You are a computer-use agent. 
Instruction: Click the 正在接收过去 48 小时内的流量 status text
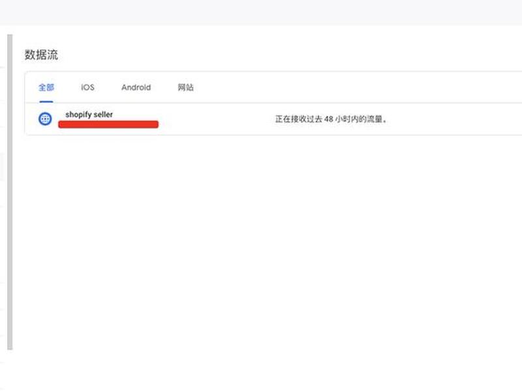click(x=331, y=119)
